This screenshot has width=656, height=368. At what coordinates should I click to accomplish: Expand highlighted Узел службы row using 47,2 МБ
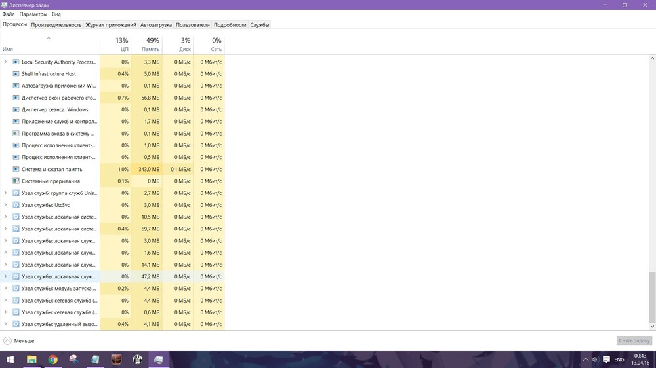tap(5, 276)
